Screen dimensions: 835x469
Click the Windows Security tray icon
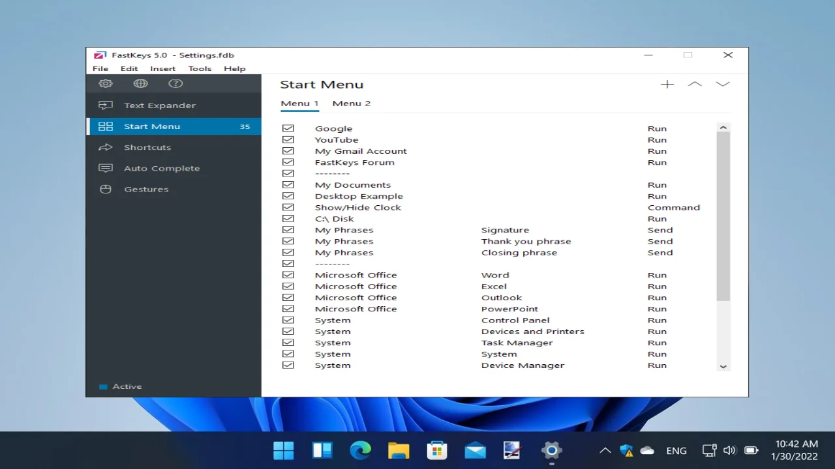click(x=626, y=450)
